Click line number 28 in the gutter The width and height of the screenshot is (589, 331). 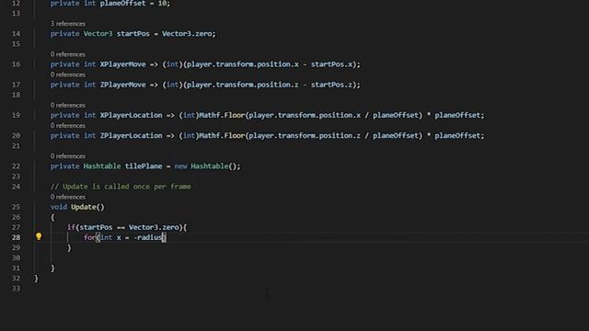tap(16, 237)
